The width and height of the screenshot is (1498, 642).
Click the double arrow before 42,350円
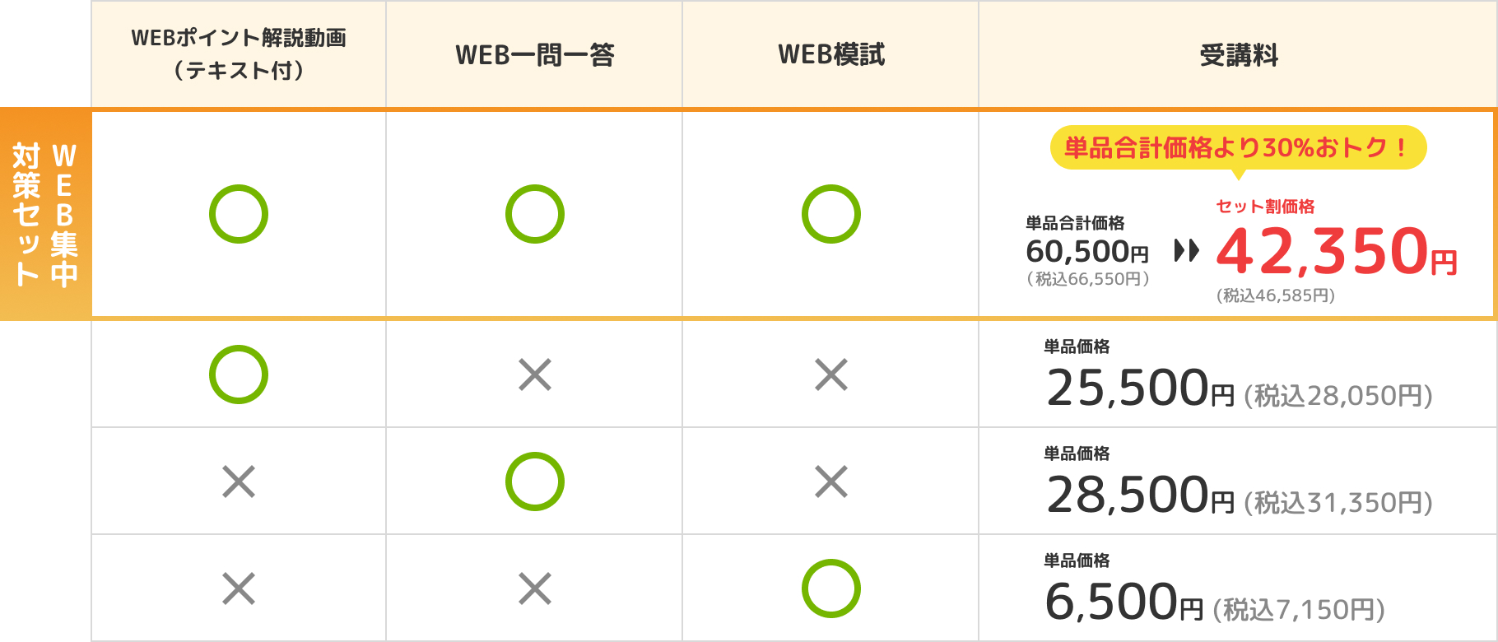[1187, 250]
